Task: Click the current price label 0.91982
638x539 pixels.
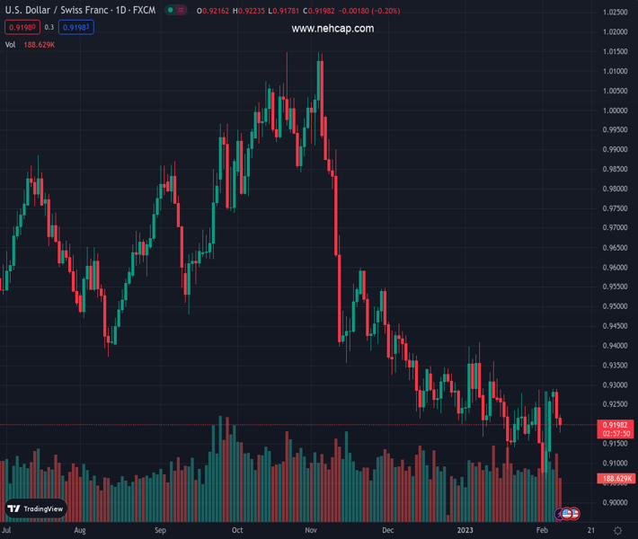Action: [x=615, y=424]
